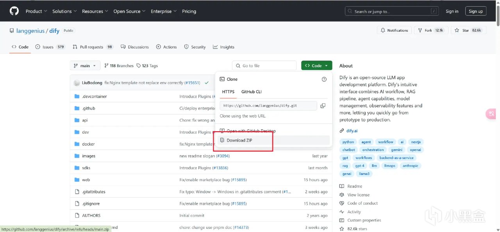The height and width of the screenshot is (232, 500).
Task: Click the docker folder icon
Action: 77,144
